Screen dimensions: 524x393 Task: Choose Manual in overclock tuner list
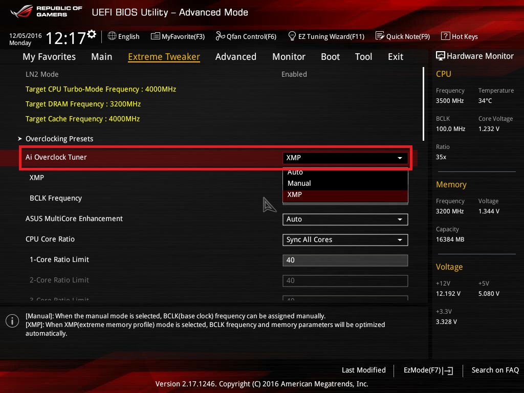click(x=345, y=183)
